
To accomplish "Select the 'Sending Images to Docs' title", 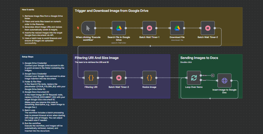I will (x=199, y=58).
